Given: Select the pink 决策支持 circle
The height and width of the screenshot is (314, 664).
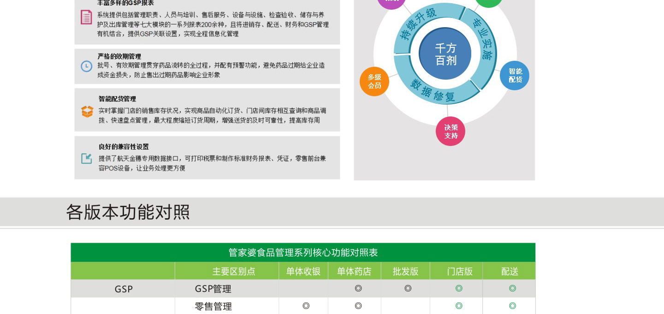Looking at the screenshot, I should [451, 131].
